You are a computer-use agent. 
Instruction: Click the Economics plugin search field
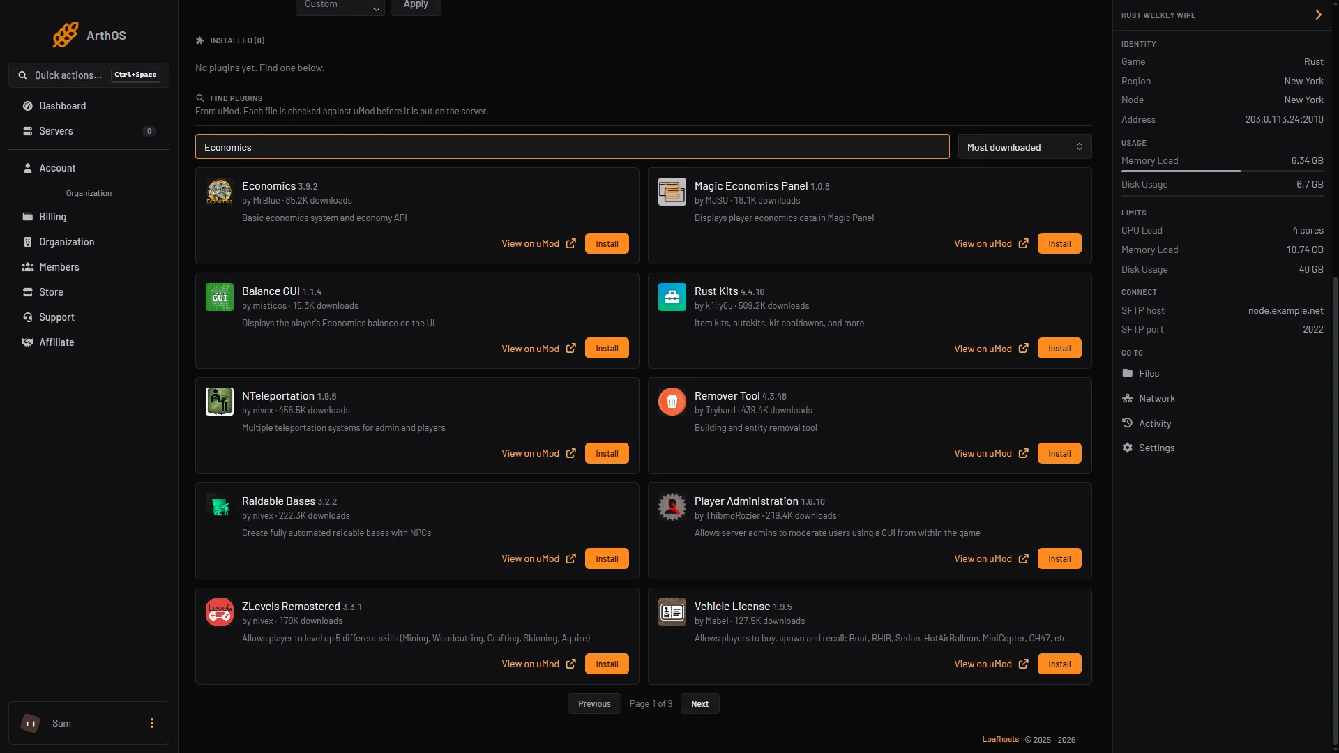(572, 147)
